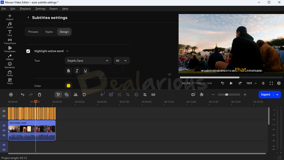Open the speed gauge tool on toolbar
This screenshot has height=160, width=284.
click(x=202, y=95)
